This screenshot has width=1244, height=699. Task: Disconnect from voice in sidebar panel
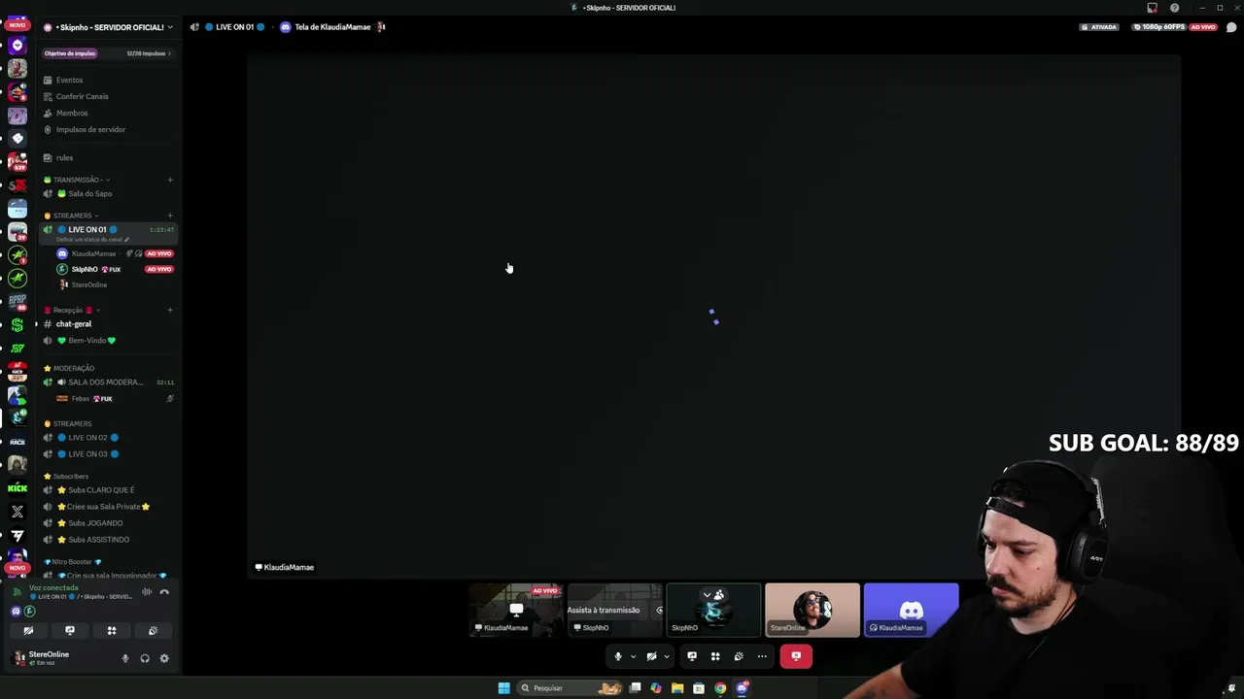(x=164, y=591)
